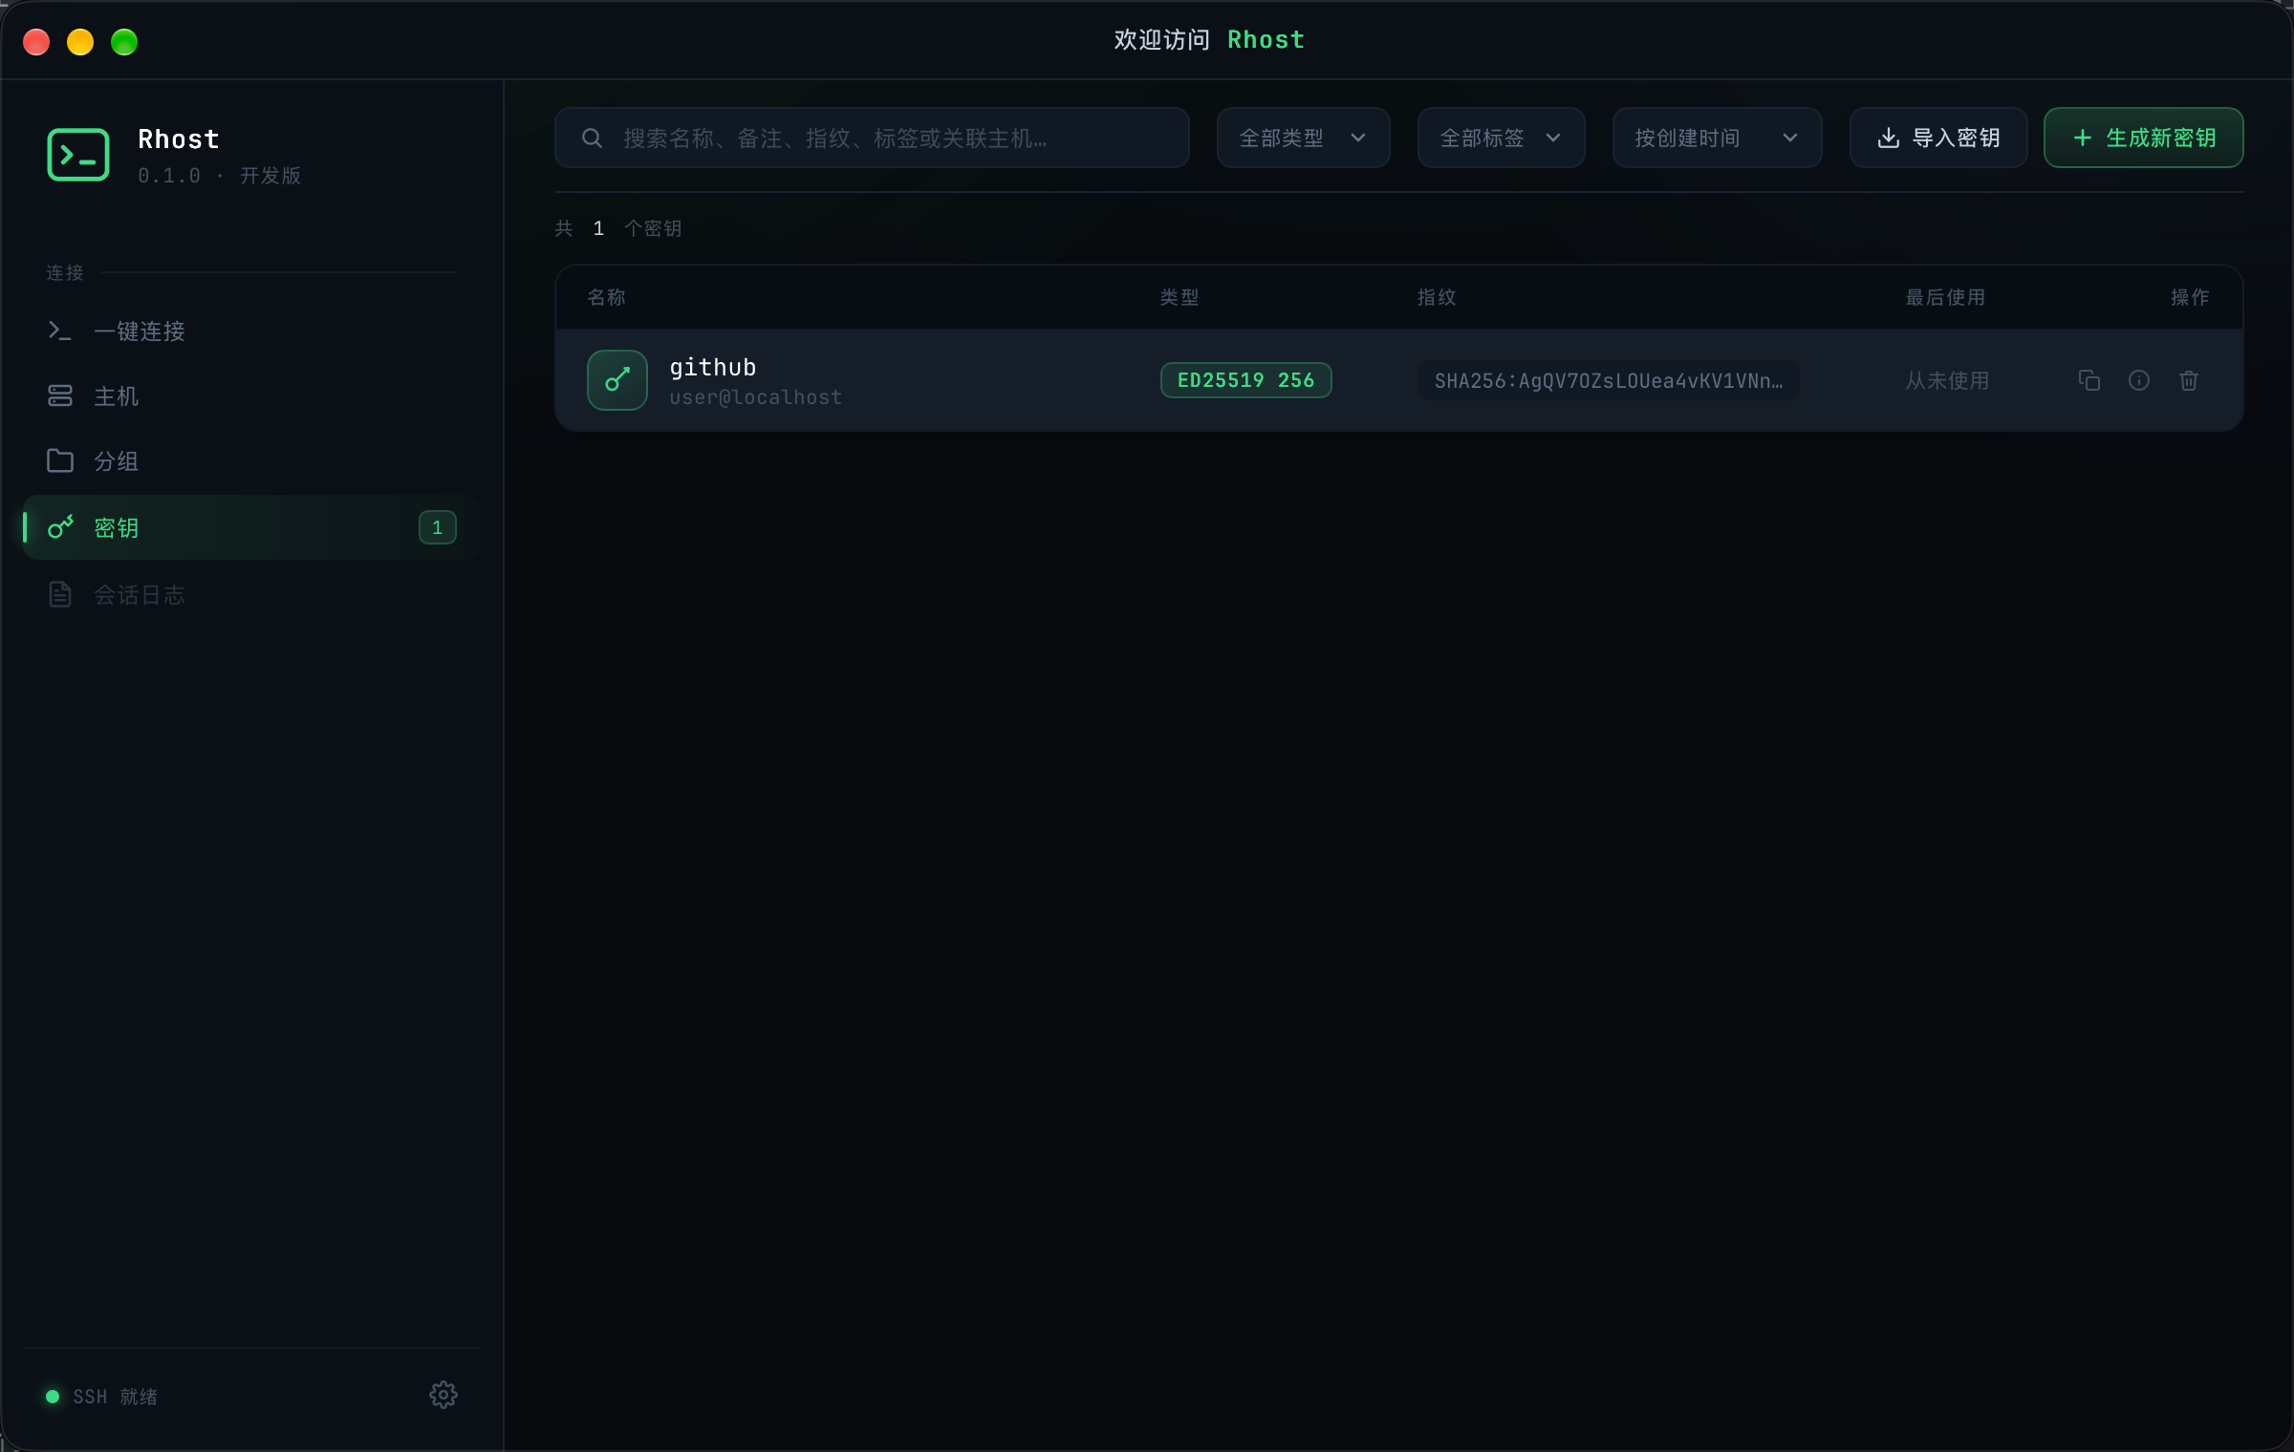
Task: Click the 最后使用 column header
Action: [x=1945, y=297]
